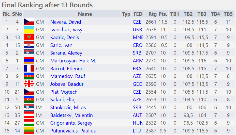The image size is (236, 135).
Task: View Stankovic, Milos player details
Action: (68, 108)
